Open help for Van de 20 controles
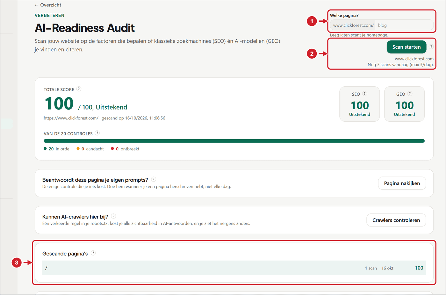 click(x=97, y=133)
